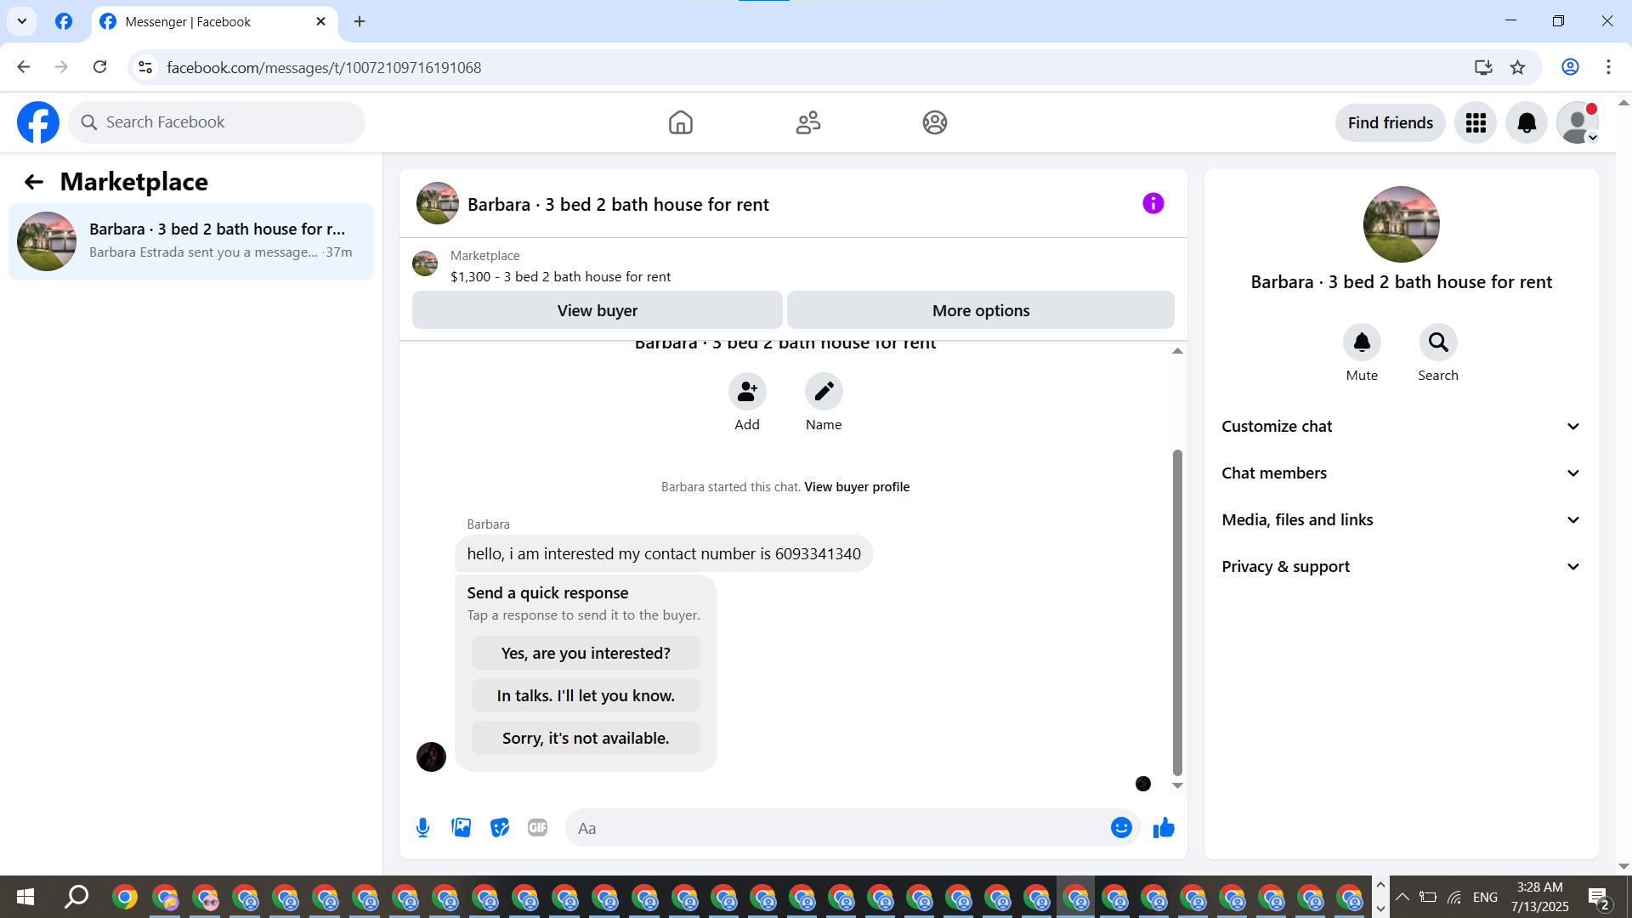Click the Aa message input field

(837, 828)
